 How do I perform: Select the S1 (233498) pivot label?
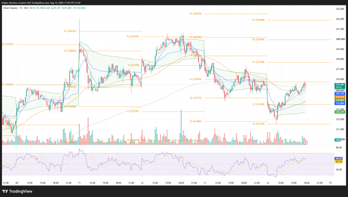[x=258, y=104]
